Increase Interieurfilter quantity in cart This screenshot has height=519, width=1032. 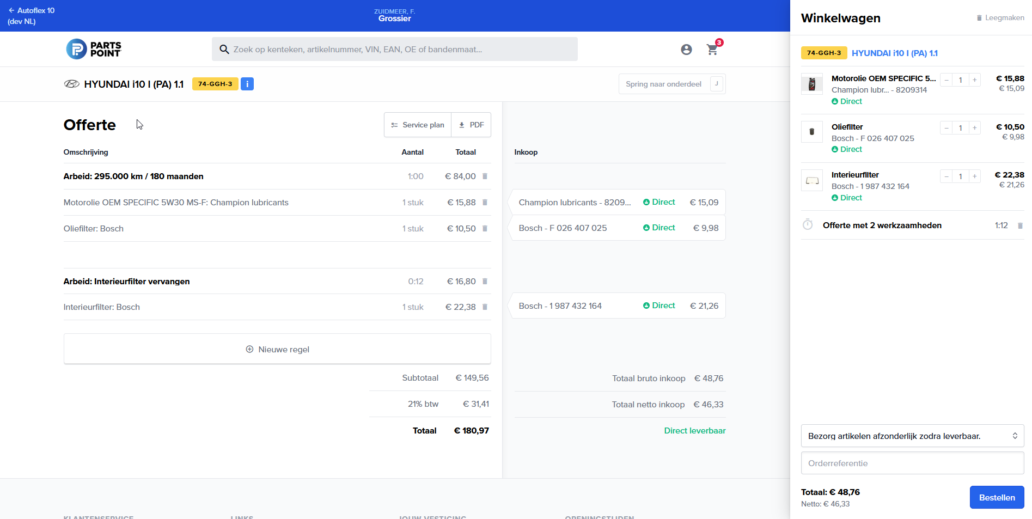[x=974, y=176]
